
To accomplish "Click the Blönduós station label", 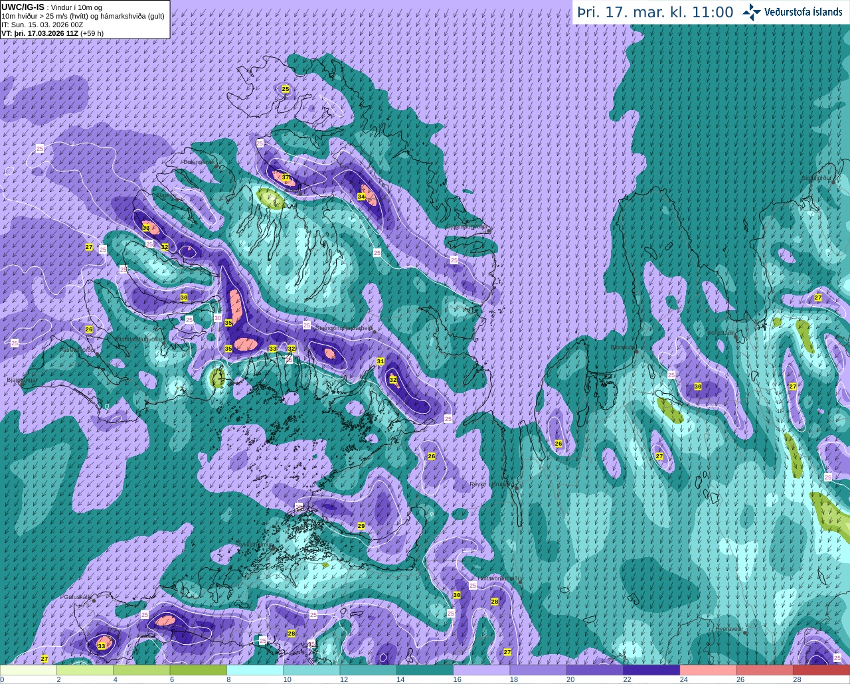I will (x=623, y=347).
